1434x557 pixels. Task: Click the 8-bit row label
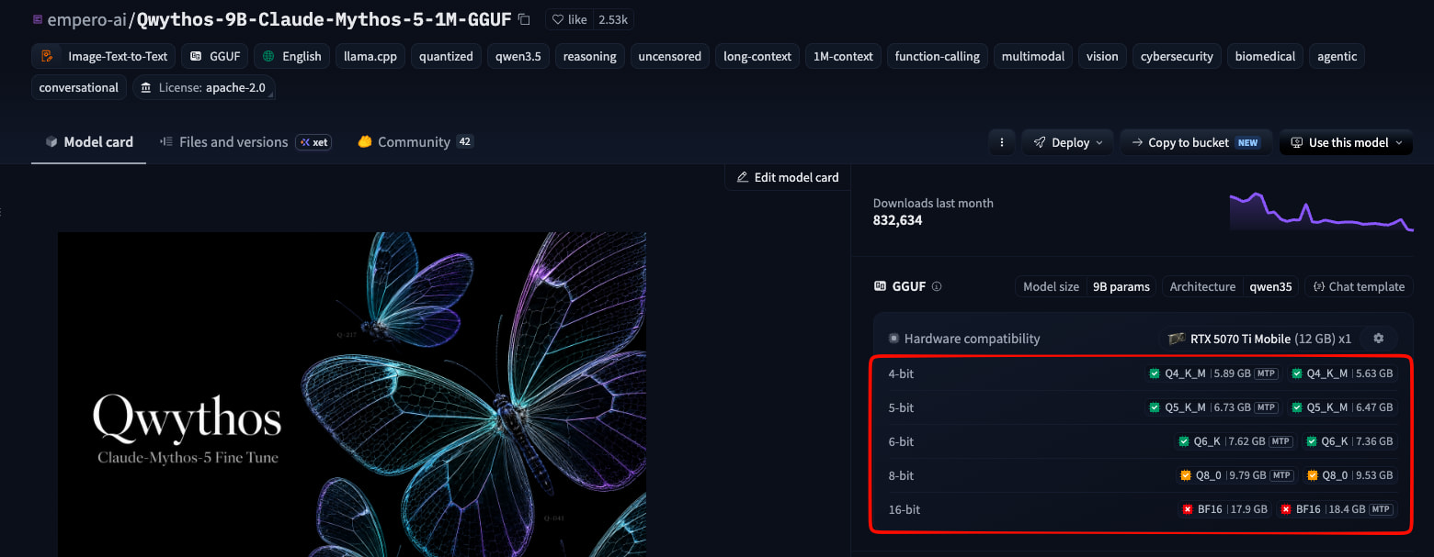pyautogui.click(x=901, y=475)
